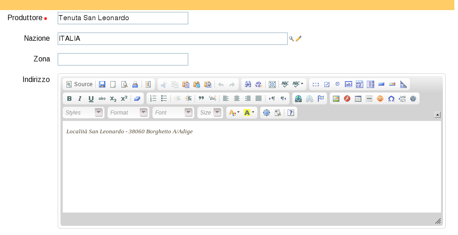Toggle Underline formatting
This screenshot has width=458, height=235.
point(91,98)
